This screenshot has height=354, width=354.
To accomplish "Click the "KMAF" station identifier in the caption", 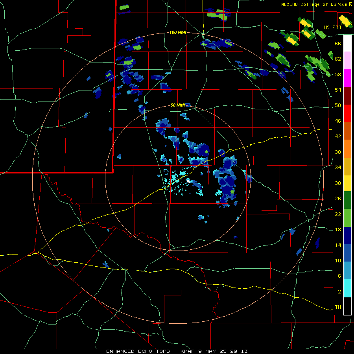I will point(188,351).
